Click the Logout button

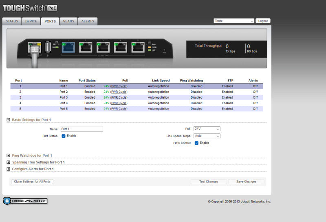coord(263,21)
